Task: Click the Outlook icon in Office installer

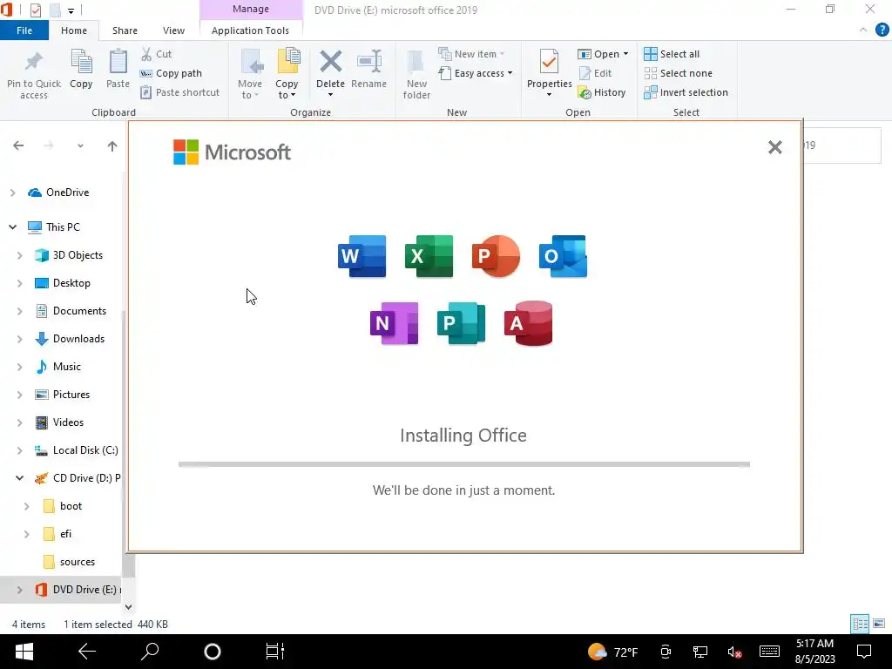Action: (x=563, y=256)
